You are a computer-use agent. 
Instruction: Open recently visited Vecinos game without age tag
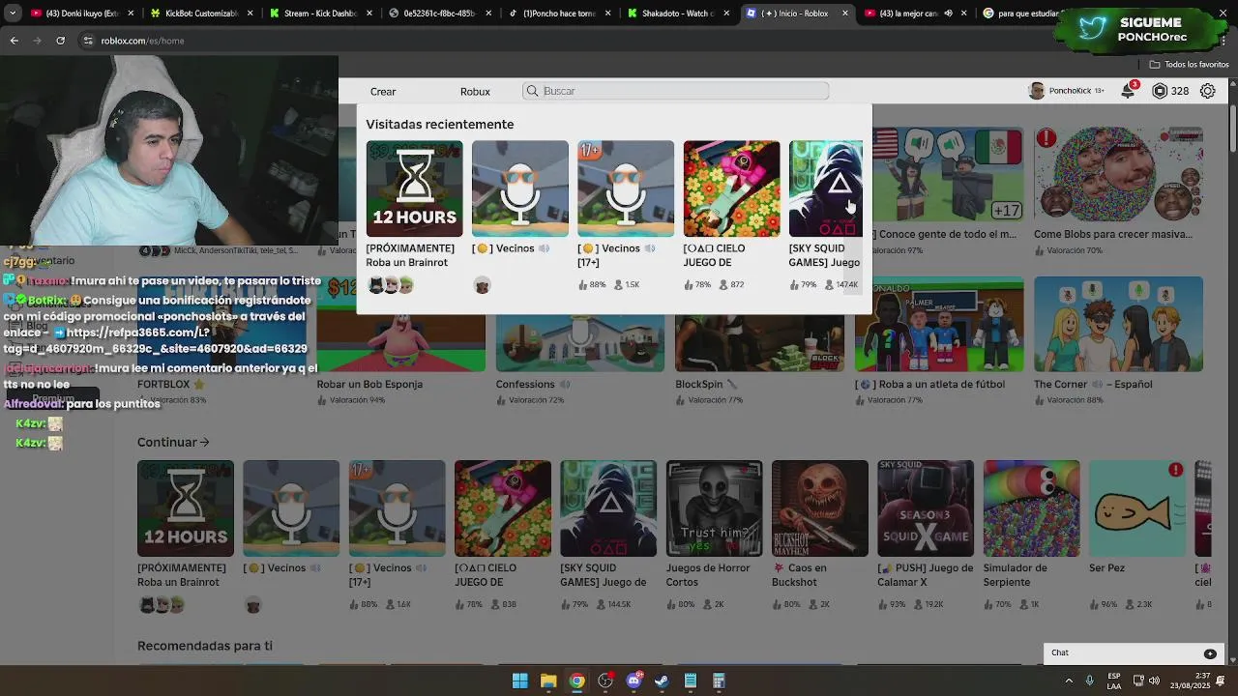(x=520, y=188)
